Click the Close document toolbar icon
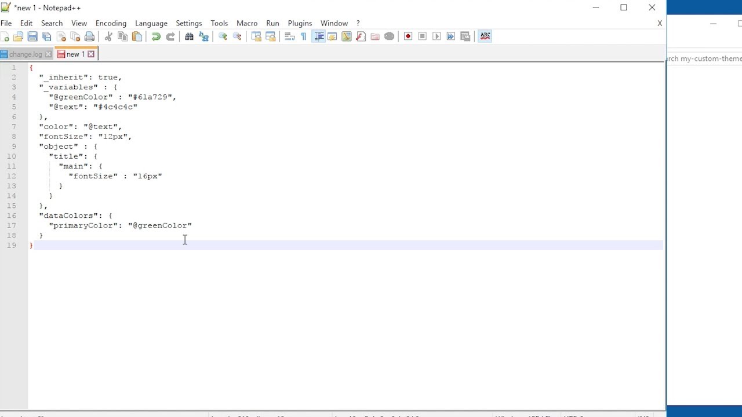742x417 pixels. [x=61, y=36]
